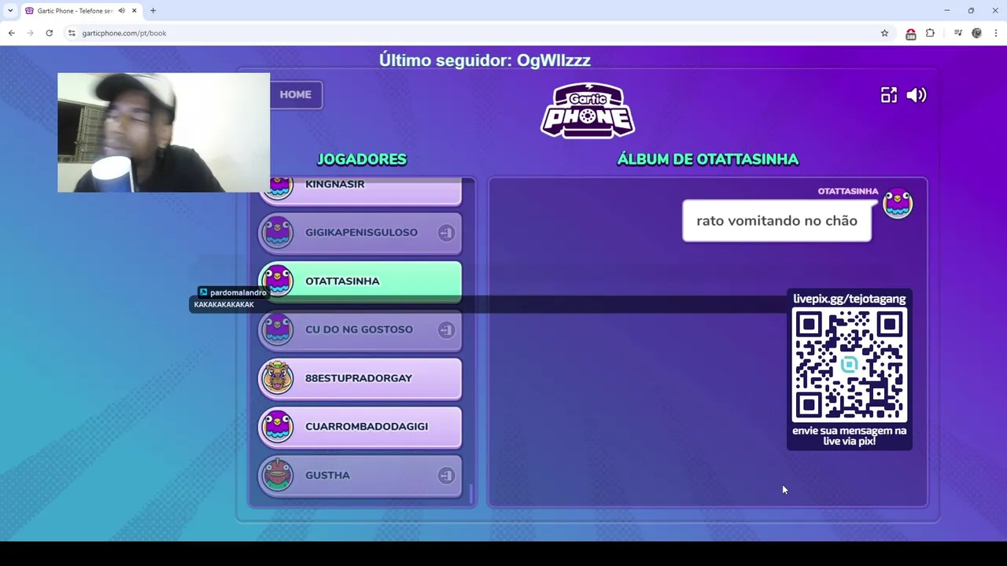Open a new browser tab
Screen dimensions: 1007x566
(x=153, y=11)
